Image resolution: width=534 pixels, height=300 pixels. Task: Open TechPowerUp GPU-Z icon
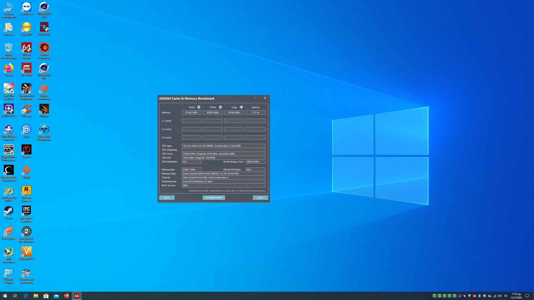(x=9, y=193)
